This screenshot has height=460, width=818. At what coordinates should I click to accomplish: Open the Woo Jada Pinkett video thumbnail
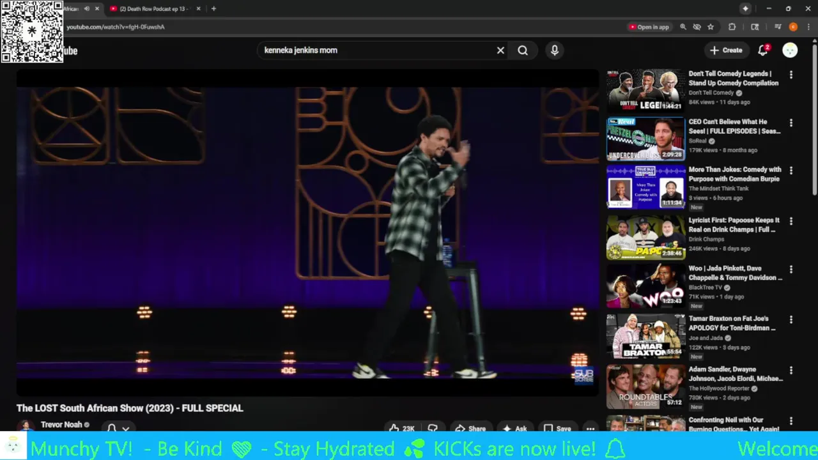pyautogui.click(x=645, y=286)
